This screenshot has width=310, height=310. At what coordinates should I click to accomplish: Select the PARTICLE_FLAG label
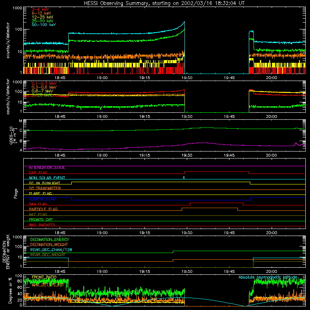[43, 209]
